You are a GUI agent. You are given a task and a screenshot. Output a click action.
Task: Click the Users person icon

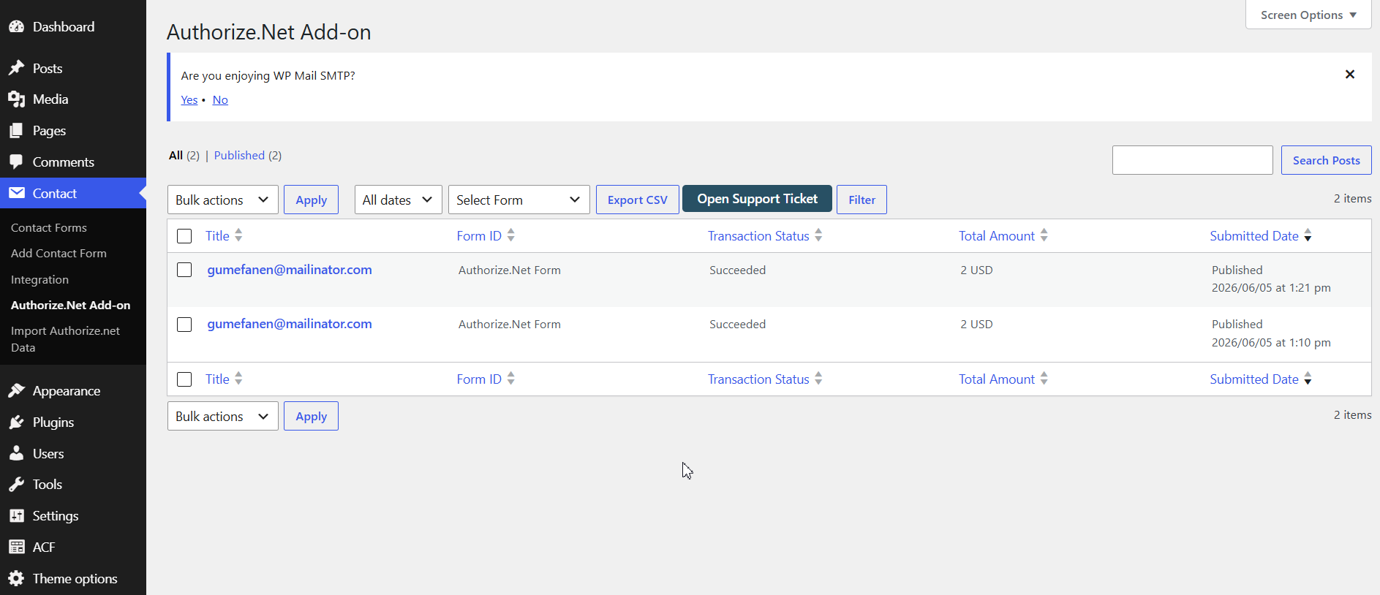point(16,453)
